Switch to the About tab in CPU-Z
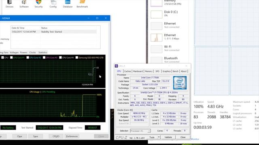259x145 pixels. 184,71
